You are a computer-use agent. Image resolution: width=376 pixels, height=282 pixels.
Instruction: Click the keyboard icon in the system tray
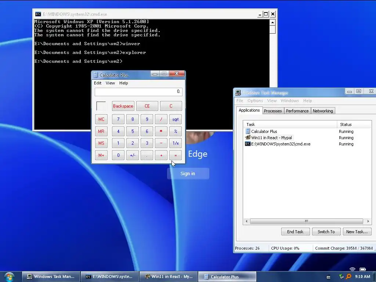(x=329, y=277)
